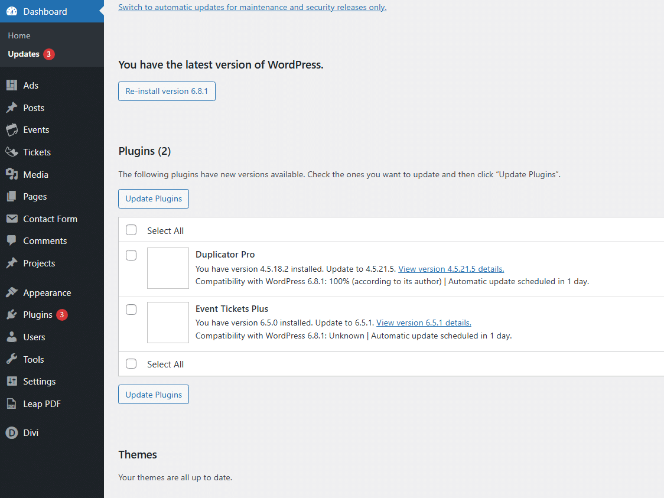Tick the bottom Select All checkbox
Image resolution: width=664 pixels, height=498 pixels.
point(131,364)
